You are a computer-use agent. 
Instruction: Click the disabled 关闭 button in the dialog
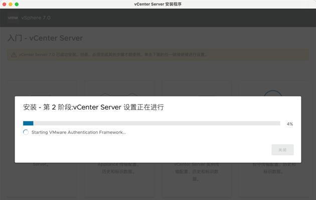[x=282, y=150]
